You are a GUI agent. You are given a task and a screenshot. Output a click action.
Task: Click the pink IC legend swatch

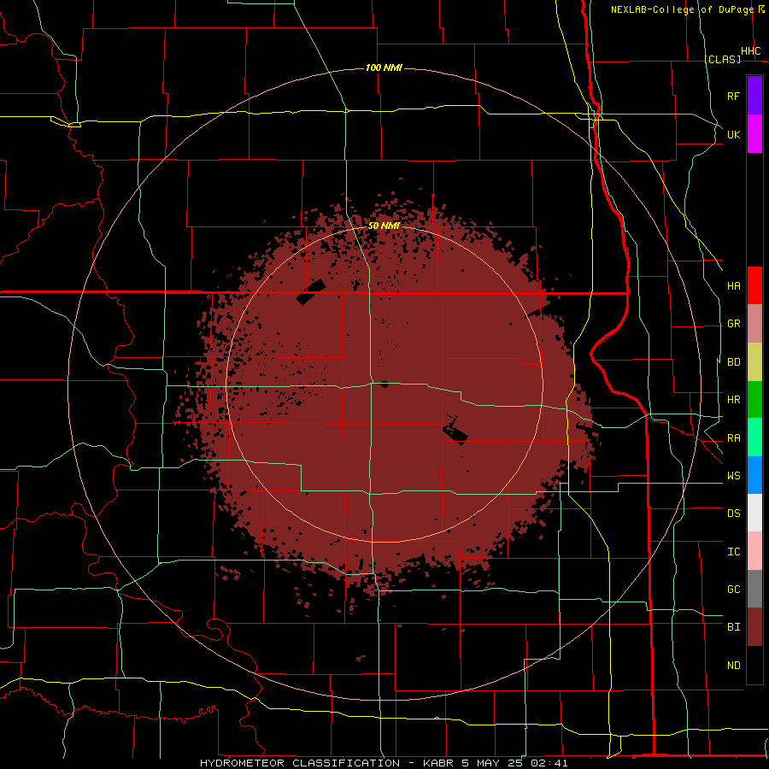[754, 551]
